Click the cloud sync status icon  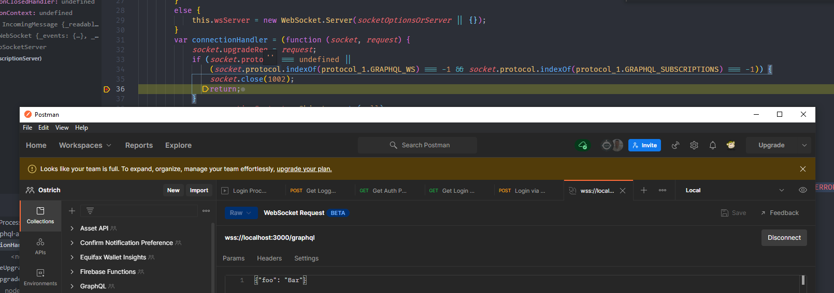[x=583, y=145]
